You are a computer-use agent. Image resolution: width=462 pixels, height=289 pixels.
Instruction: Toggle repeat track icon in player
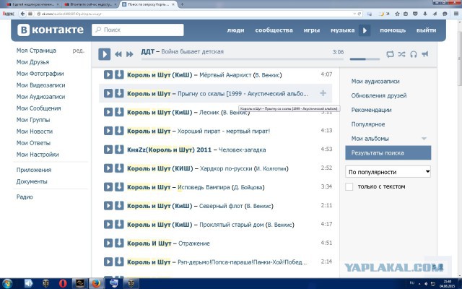pyautogui.click(x=390, y=54)
